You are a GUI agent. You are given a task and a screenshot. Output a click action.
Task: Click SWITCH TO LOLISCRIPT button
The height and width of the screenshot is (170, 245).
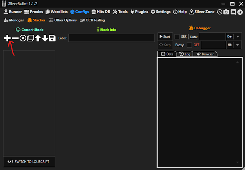(29, 162)
